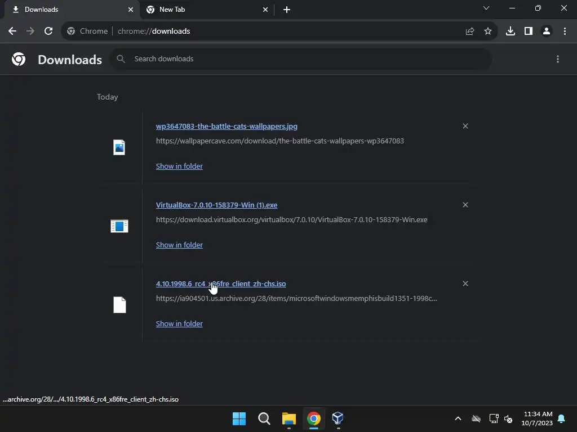
Task: Click the image file icon for battle-cats wallpaper
Action: pos(119,147)
